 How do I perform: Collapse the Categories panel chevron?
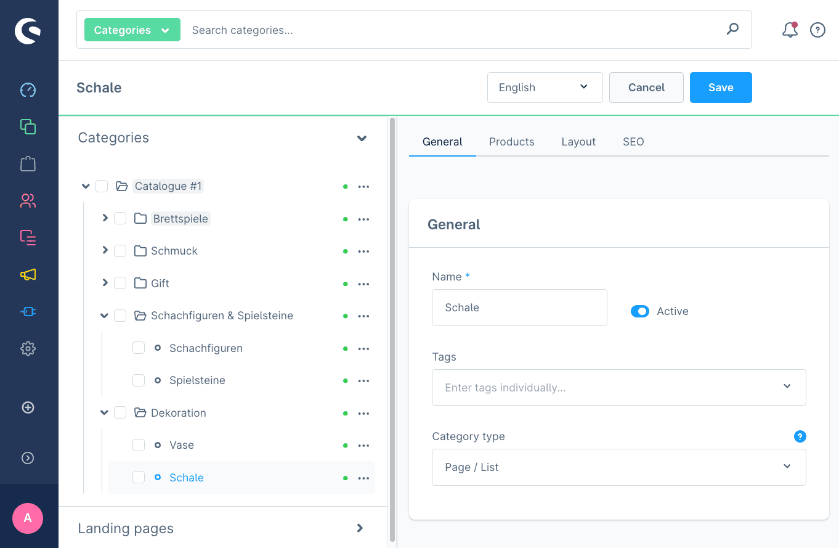362,138
